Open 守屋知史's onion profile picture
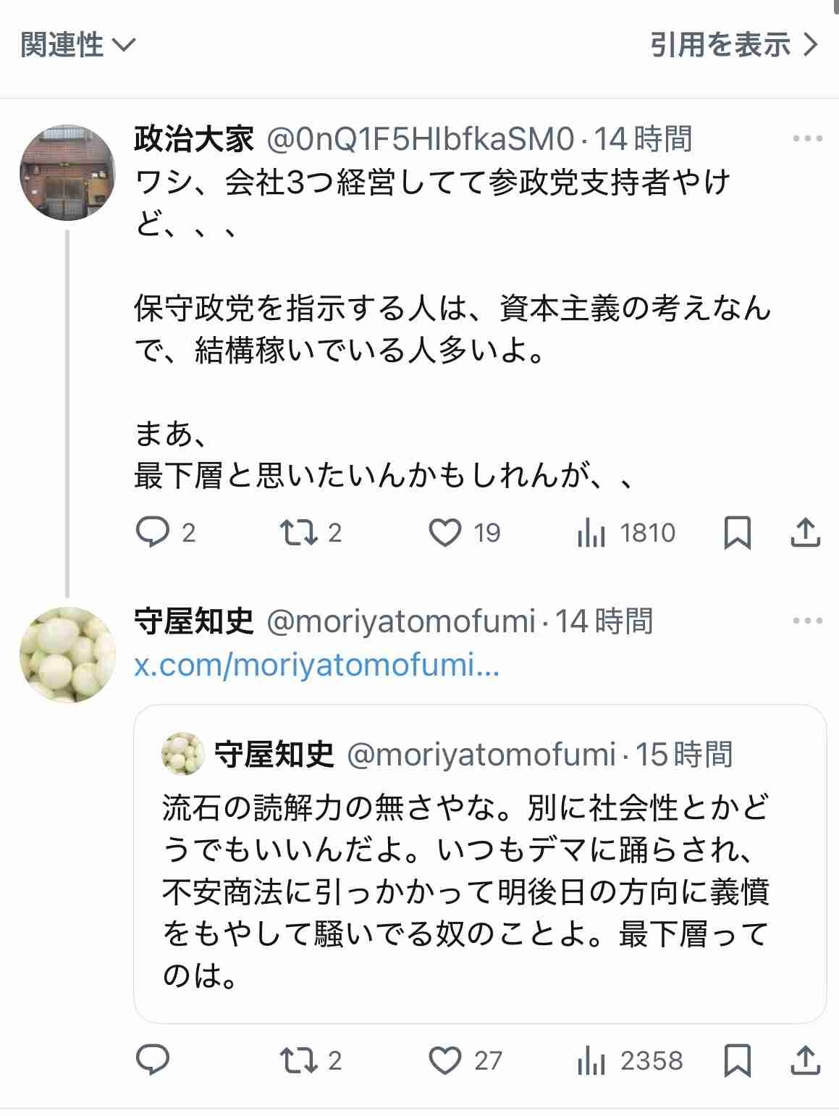Viewport: 839px width, 1116px height. [67, 655]
